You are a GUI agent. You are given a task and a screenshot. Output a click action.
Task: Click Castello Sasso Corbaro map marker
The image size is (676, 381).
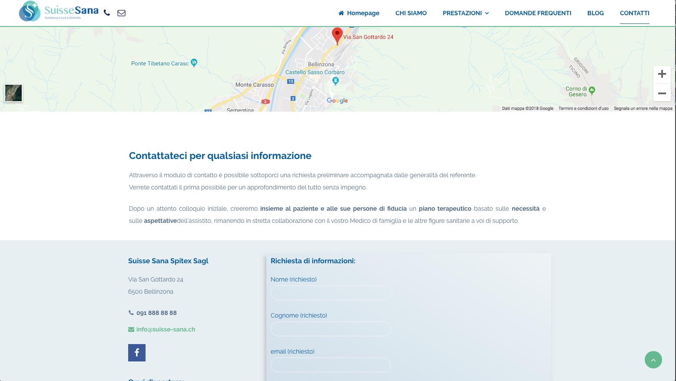(x=335, y=80)
